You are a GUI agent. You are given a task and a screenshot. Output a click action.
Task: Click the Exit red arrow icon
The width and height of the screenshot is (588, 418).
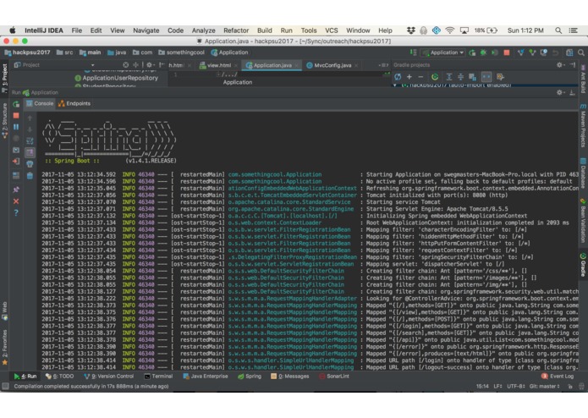[16, 162]
